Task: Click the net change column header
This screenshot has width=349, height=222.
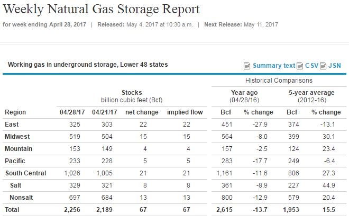Action: (139, 112)
